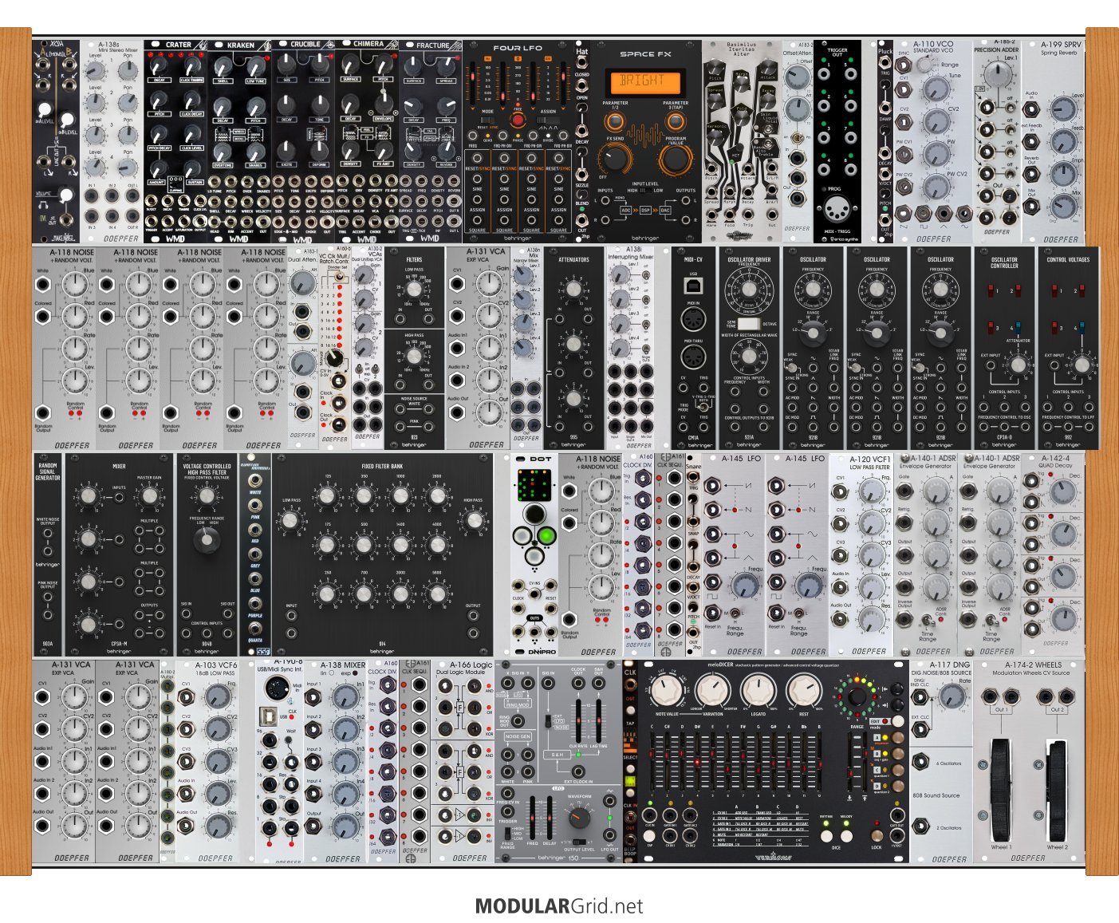Screen dimensions: 1119x923
Task: Click Wheel 2 on A-174-2 Wheels
Action: 1057,789
